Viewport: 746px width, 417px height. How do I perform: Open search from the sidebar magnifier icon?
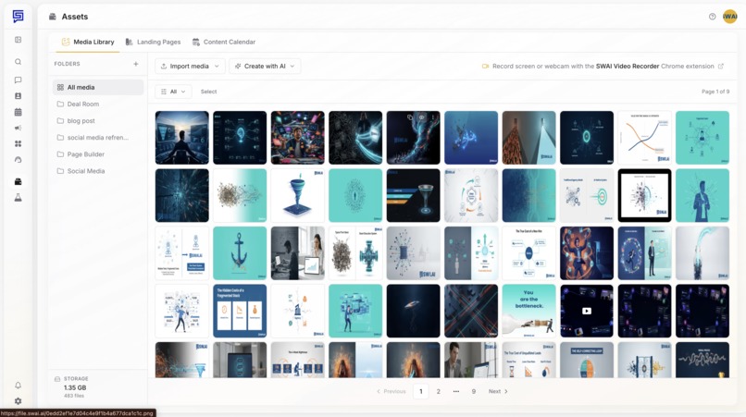coord(19,62)
